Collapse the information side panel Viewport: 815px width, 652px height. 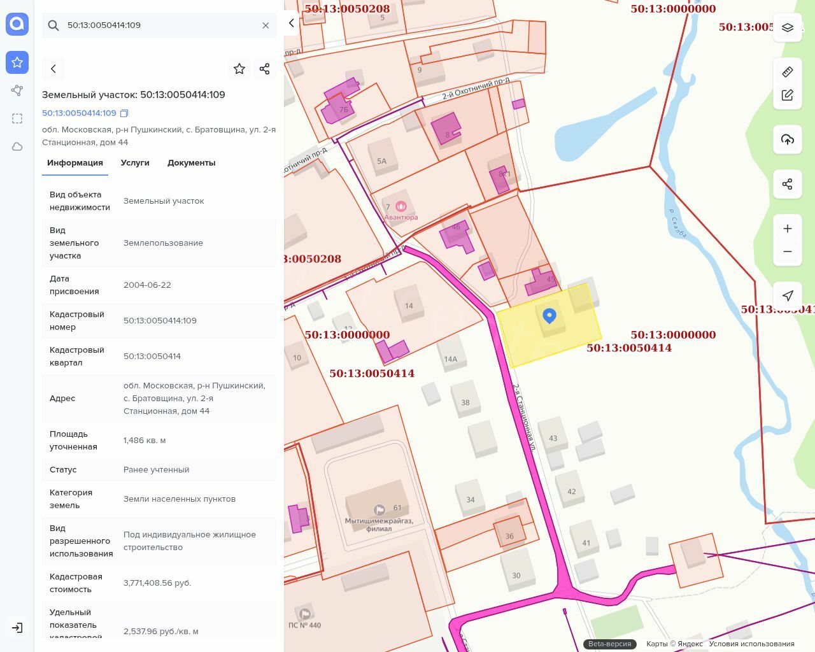coord(291,24)
